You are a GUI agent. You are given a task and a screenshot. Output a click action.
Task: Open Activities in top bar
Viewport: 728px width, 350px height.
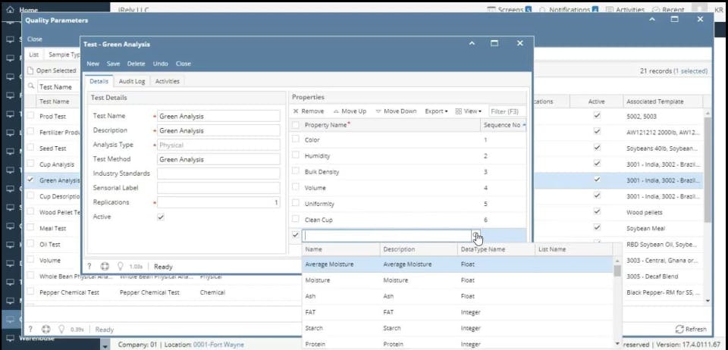coord(625,9)
